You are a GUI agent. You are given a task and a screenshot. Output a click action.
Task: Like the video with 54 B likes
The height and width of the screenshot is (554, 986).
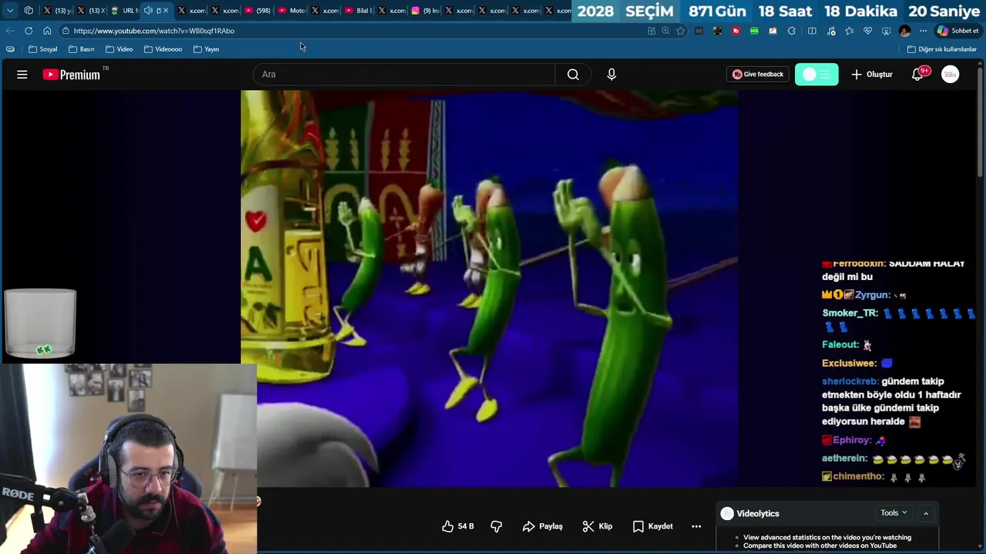pos(458,526)
